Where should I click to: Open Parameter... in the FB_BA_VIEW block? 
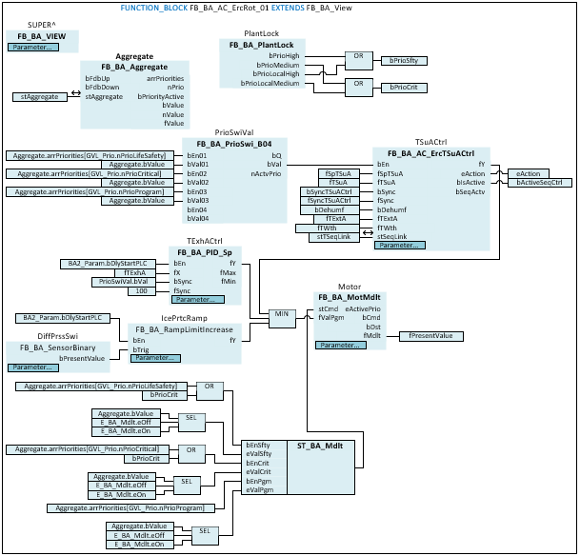[x=33, y=48]
